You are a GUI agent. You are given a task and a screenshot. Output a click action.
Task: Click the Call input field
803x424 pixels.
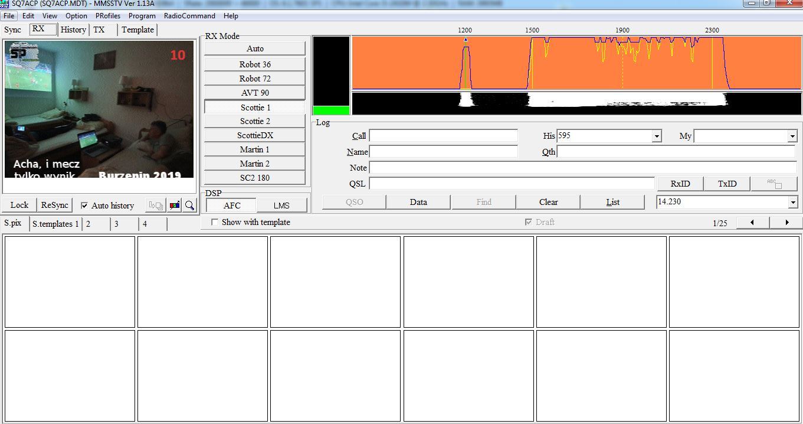pos(443,136)
